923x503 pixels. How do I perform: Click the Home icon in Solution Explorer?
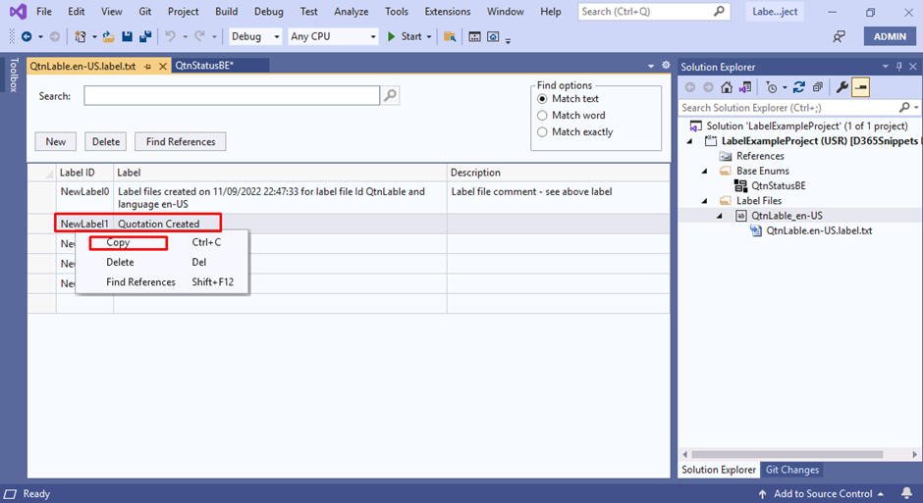click(x=727, y=87)
